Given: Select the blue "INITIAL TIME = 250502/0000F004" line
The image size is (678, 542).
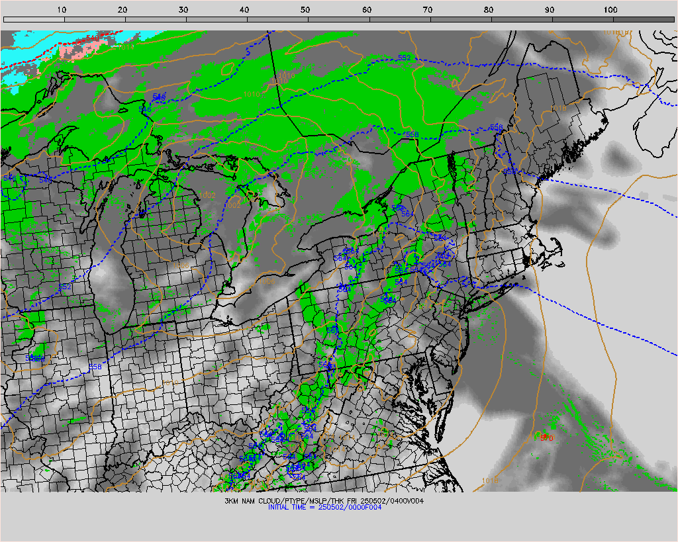Looking at the screenshot, I should [x=324, y=507].
